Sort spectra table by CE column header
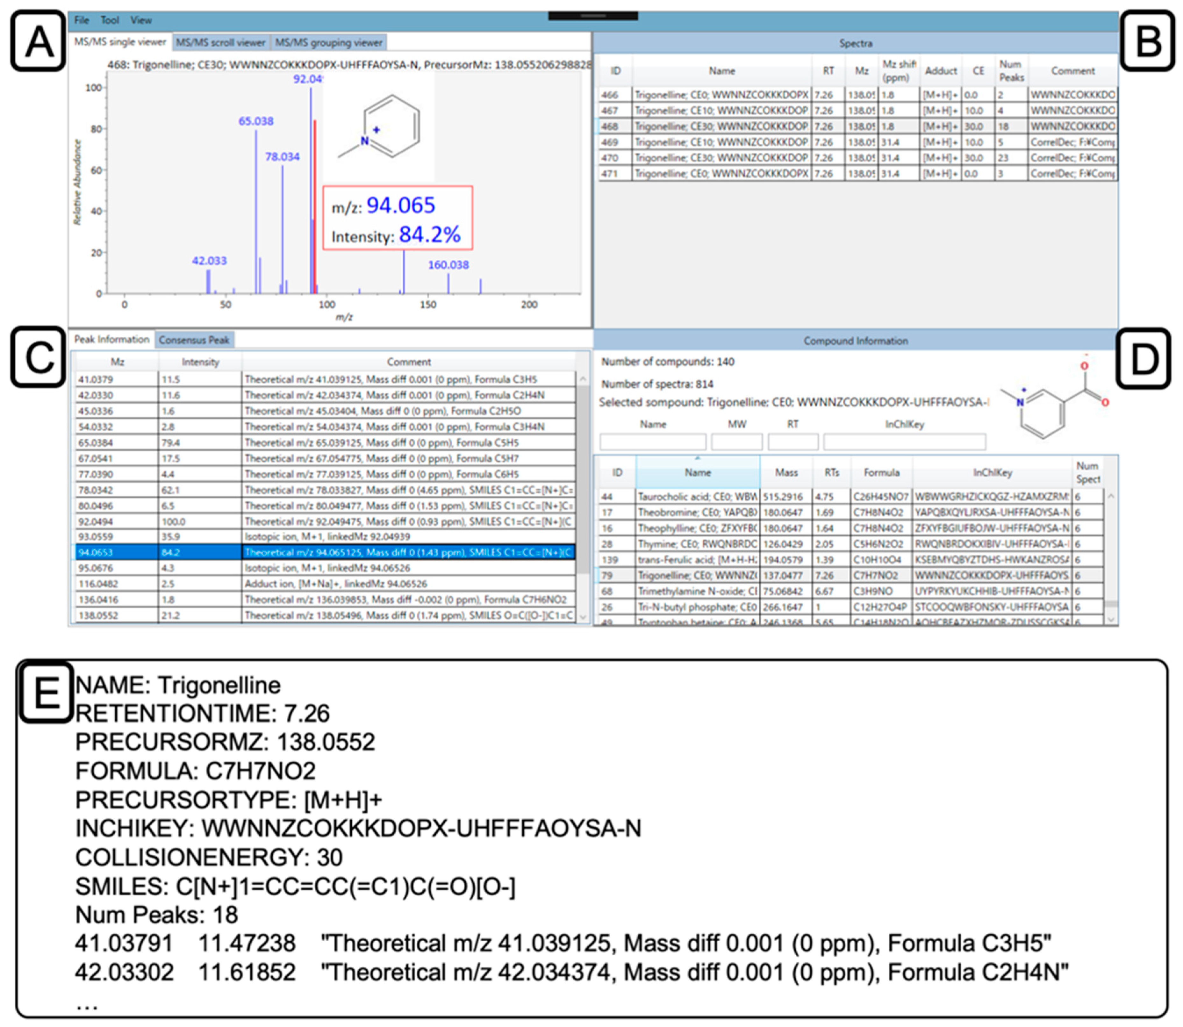This screenshot has height=1027, width=1183. [x=979, y=71]
